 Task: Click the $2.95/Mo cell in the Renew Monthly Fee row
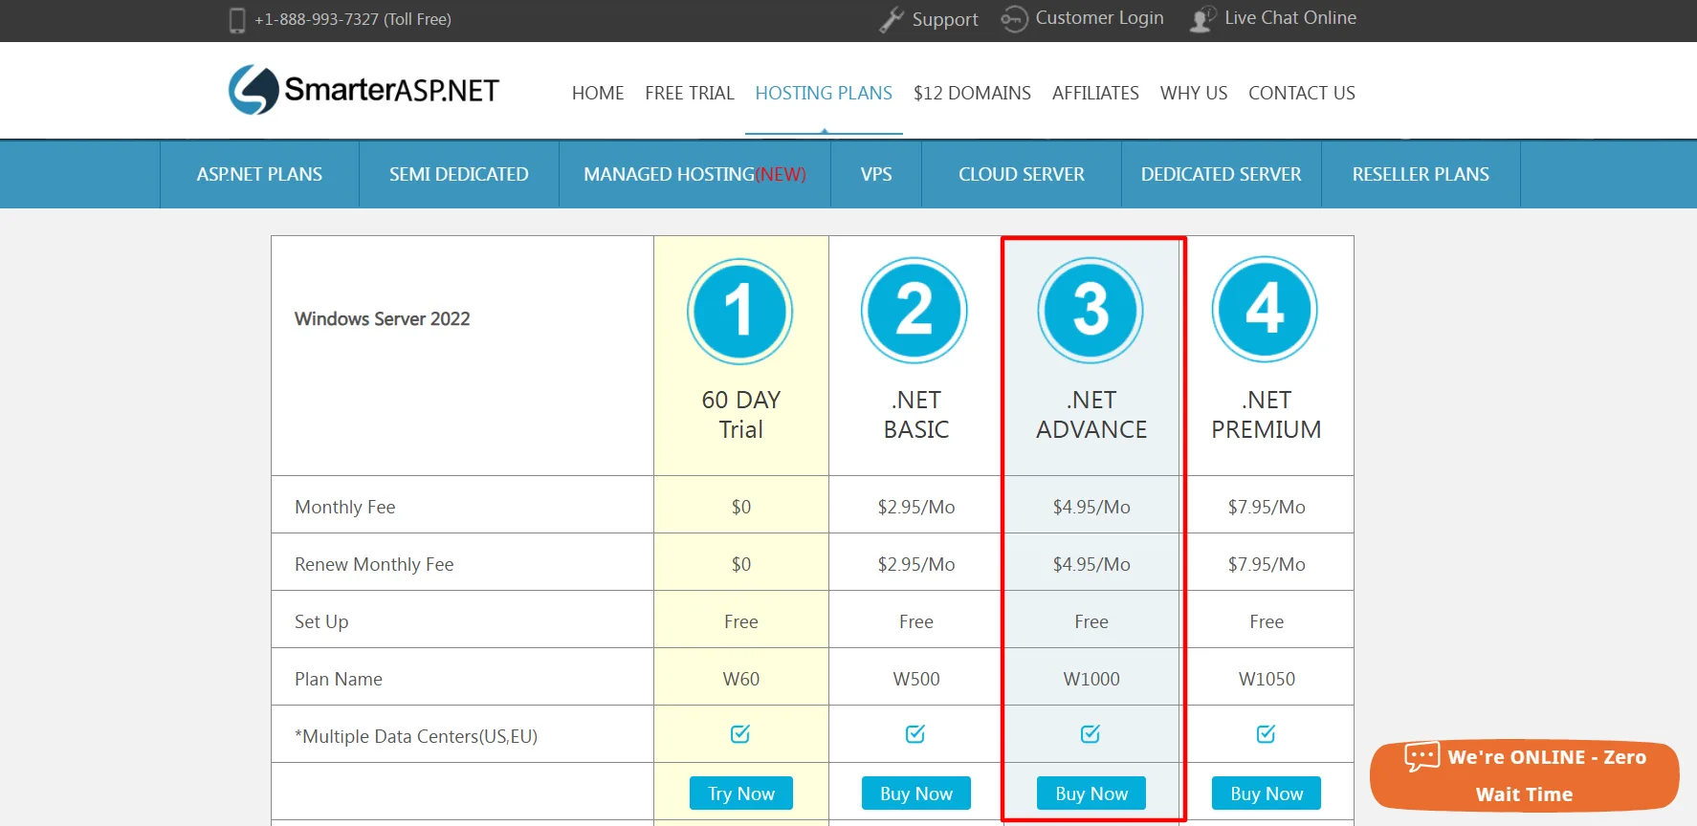point(916,564)
